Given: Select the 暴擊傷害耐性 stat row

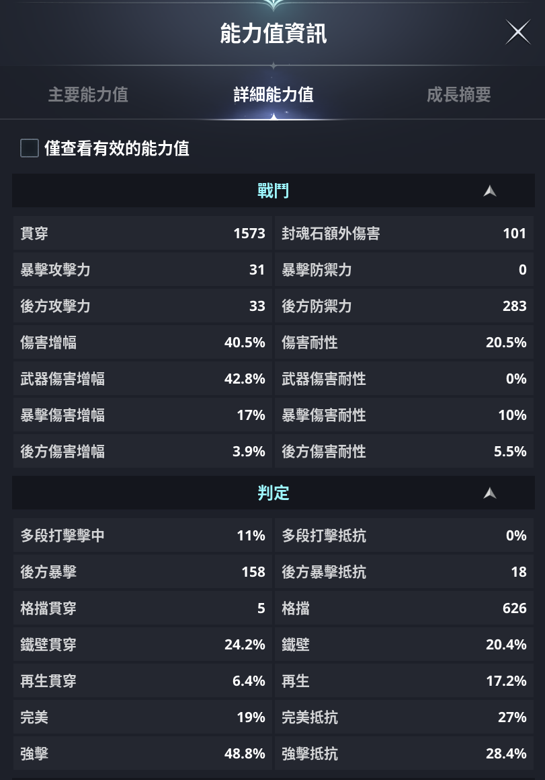Looking at the screenshot, I should coord(404,416).
